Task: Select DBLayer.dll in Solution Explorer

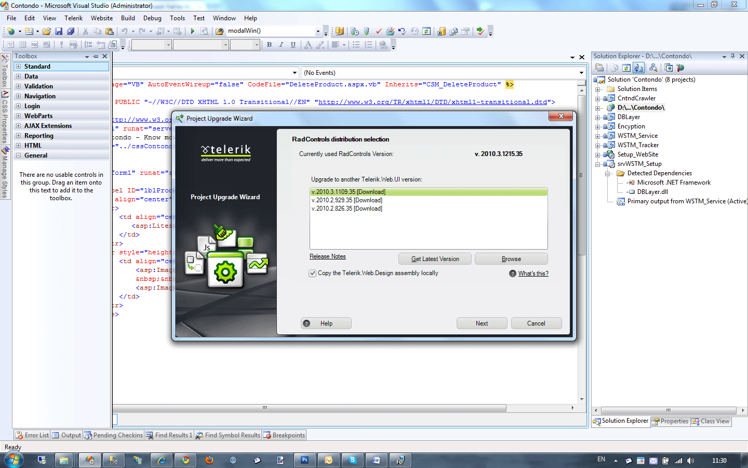Action: (x=652, y=192)
